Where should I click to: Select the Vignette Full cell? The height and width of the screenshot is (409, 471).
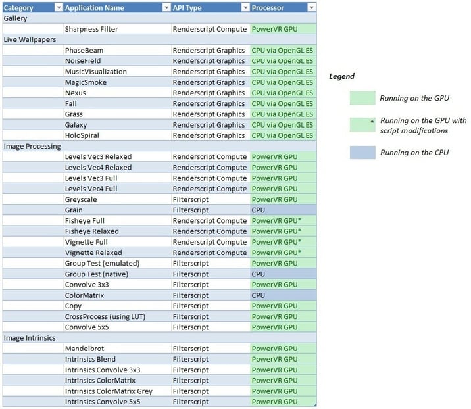118,242
